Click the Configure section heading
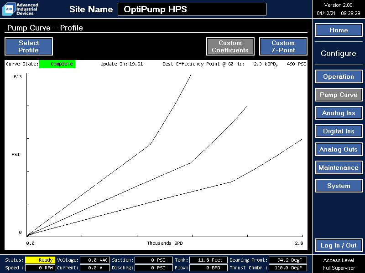This screenshot has height=273, width=365. pos(339,53)
